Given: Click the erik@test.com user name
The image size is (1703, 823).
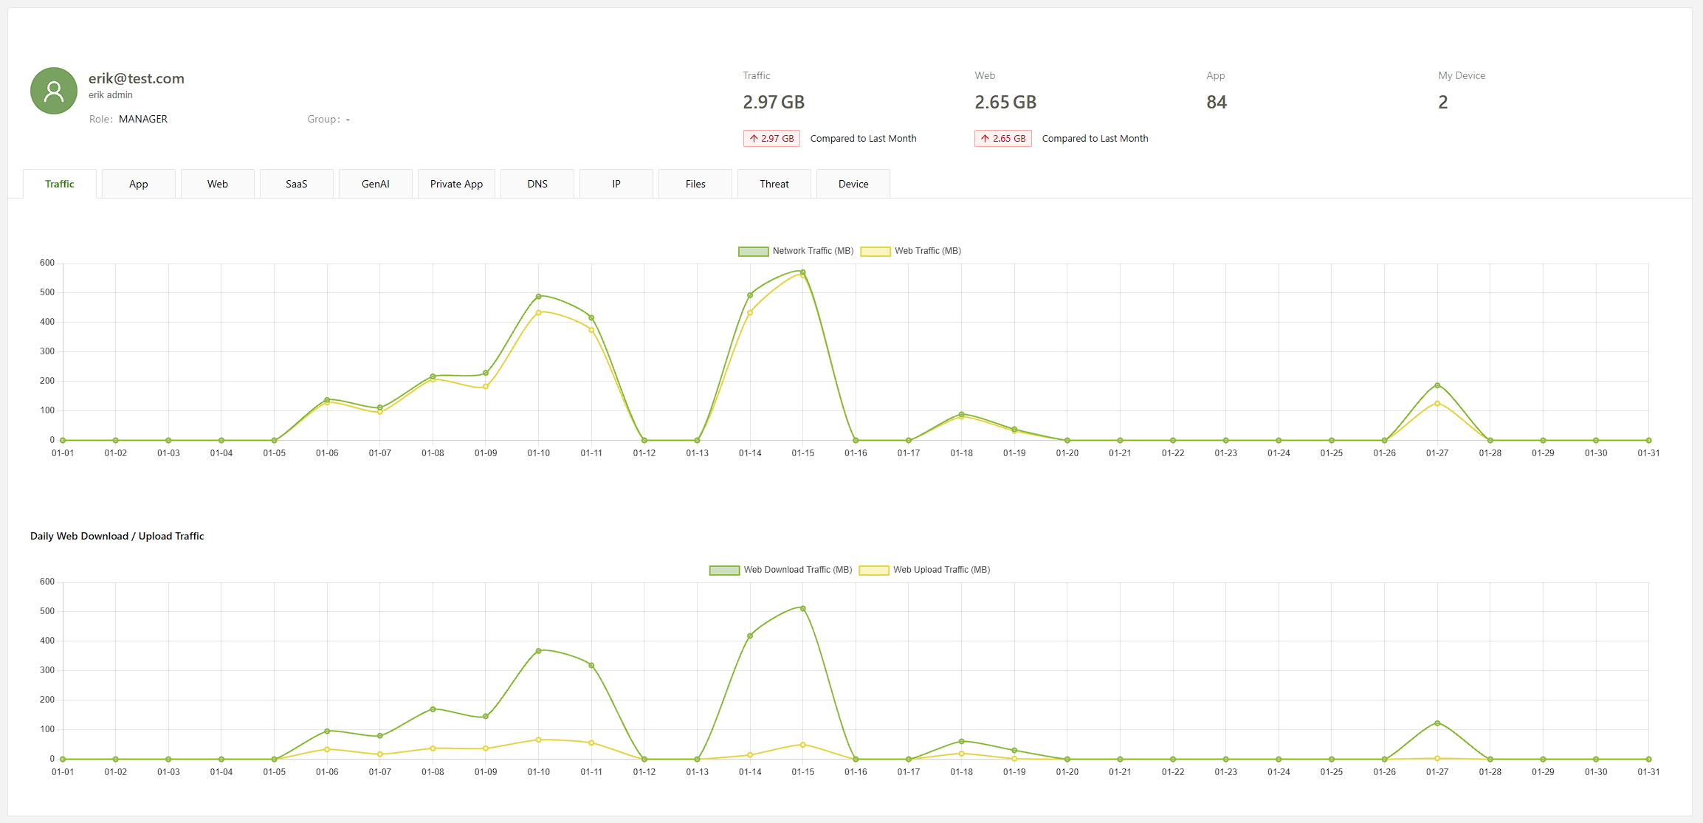Looking at the screenshot, I should click(x=137, y=78).
